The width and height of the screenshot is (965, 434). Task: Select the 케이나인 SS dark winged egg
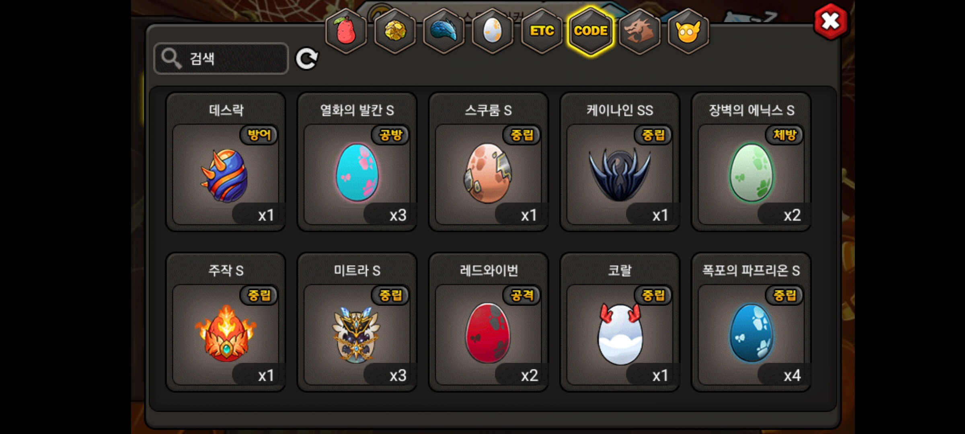[x=620, y=162]
